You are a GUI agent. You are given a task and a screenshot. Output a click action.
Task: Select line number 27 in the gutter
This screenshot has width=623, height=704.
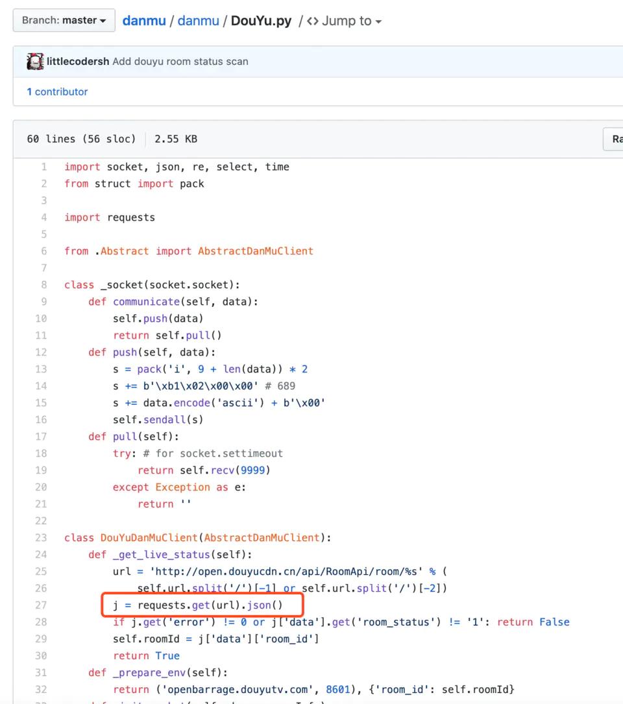click(x=41, y=605)
